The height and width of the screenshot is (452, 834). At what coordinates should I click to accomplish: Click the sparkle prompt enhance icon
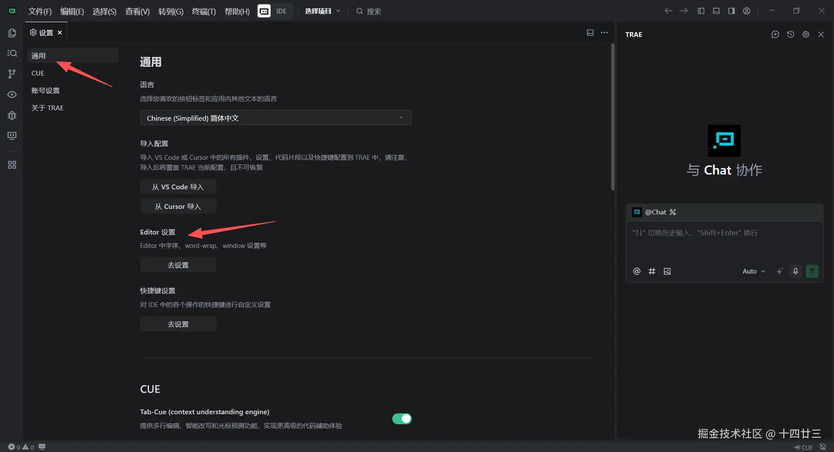click(x=780, y=271)
